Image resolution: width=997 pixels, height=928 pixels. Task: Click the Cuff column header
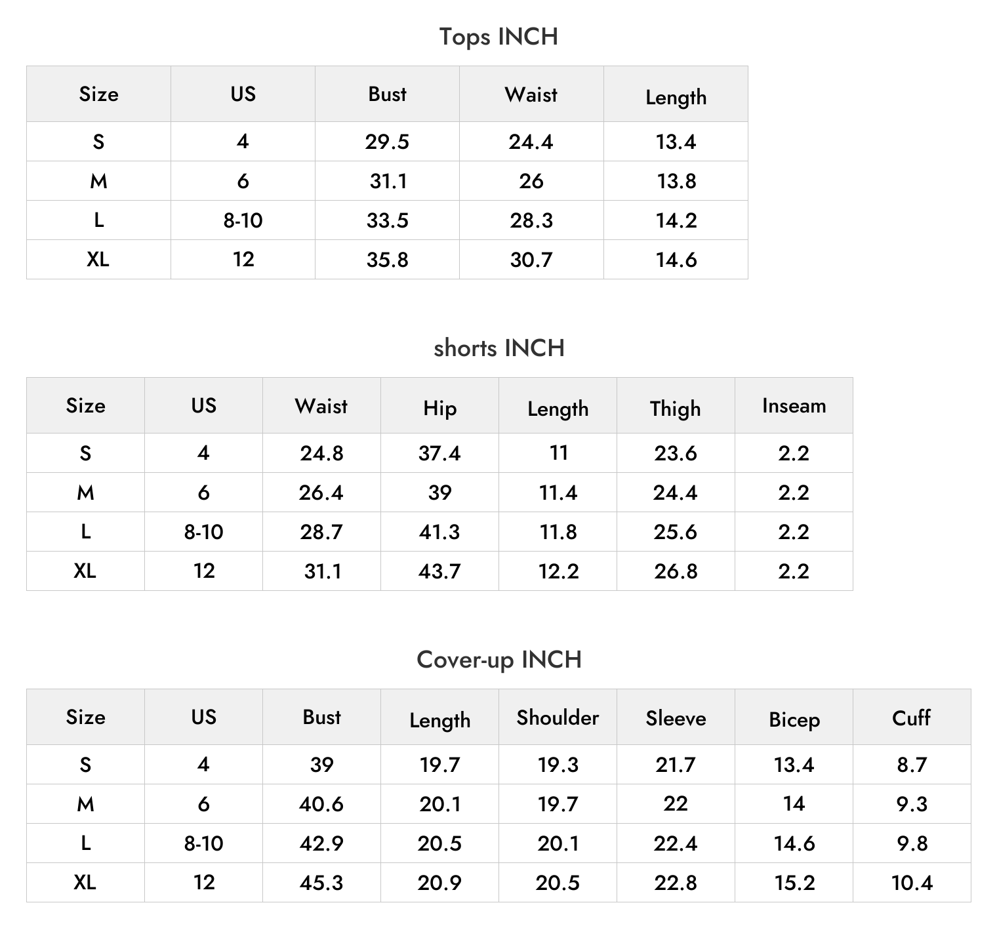pos(912,717)
